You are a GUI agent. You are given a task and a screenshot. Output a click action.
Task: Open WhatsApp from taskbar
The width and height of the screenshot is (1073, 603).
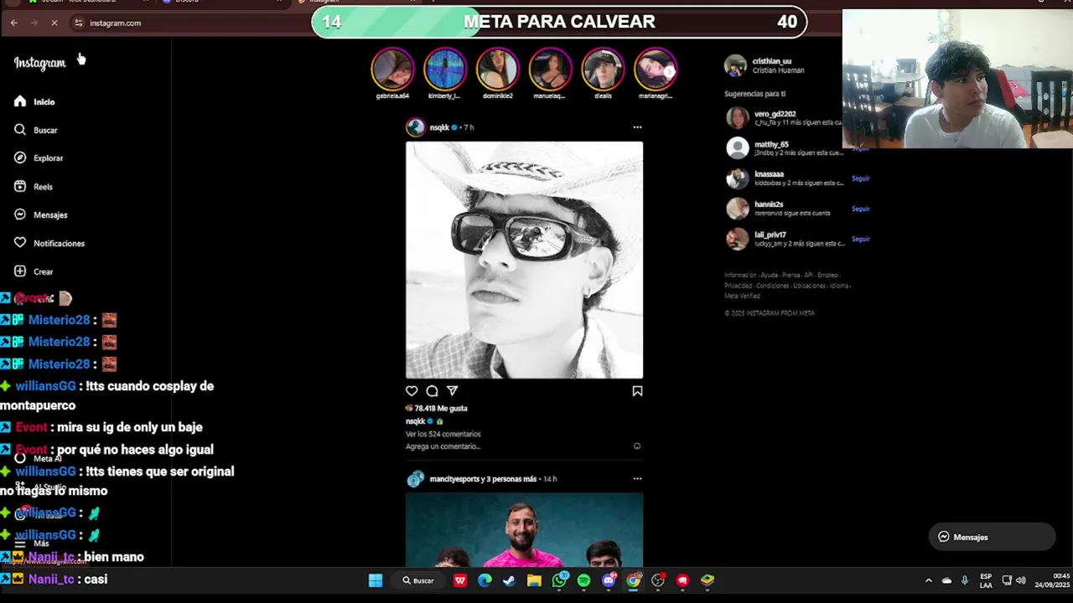(559, 580)
